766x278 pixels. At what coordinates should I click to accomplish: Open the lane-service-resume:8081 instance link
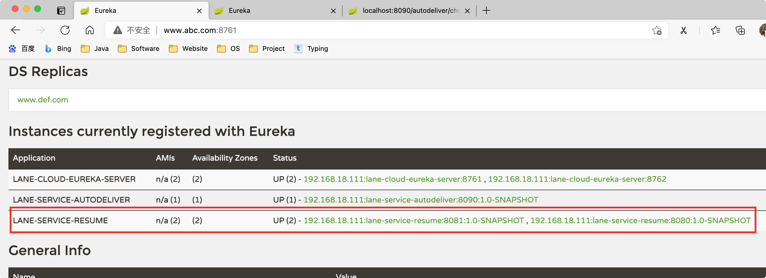point(413,220)
